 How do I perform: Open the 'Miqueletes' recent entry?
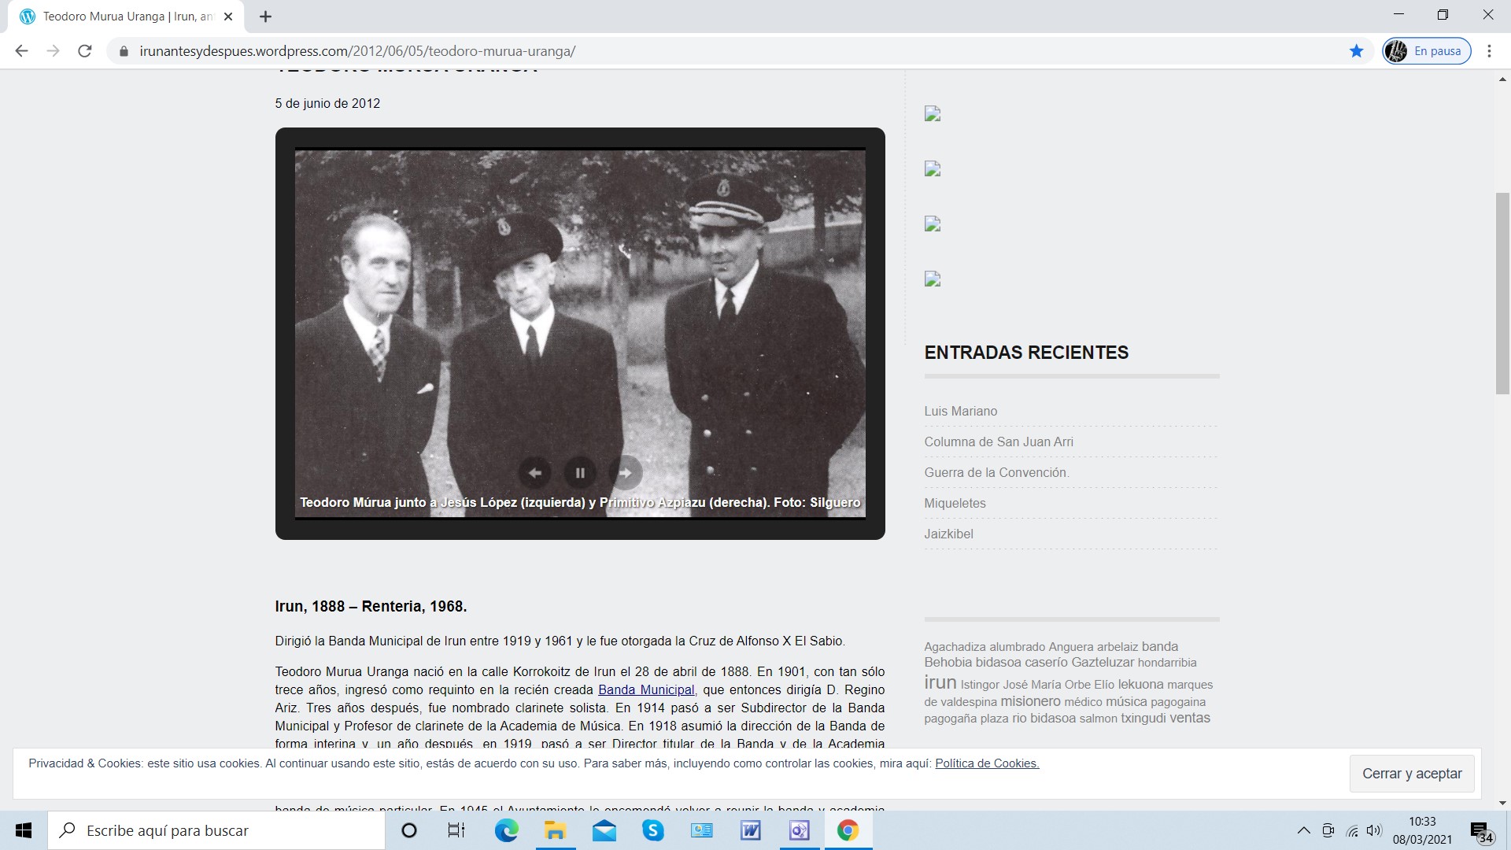click(955, 503)
